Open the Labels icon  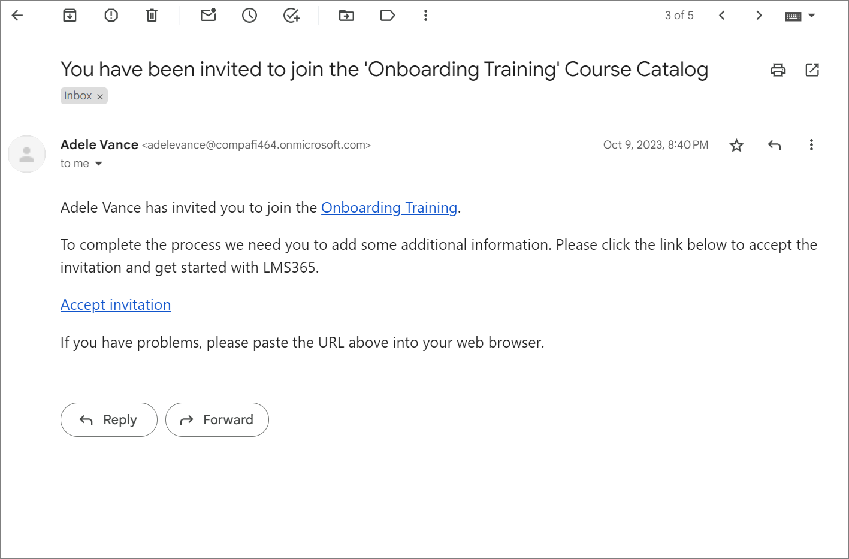pyautogui.click(x=388, y=16)
